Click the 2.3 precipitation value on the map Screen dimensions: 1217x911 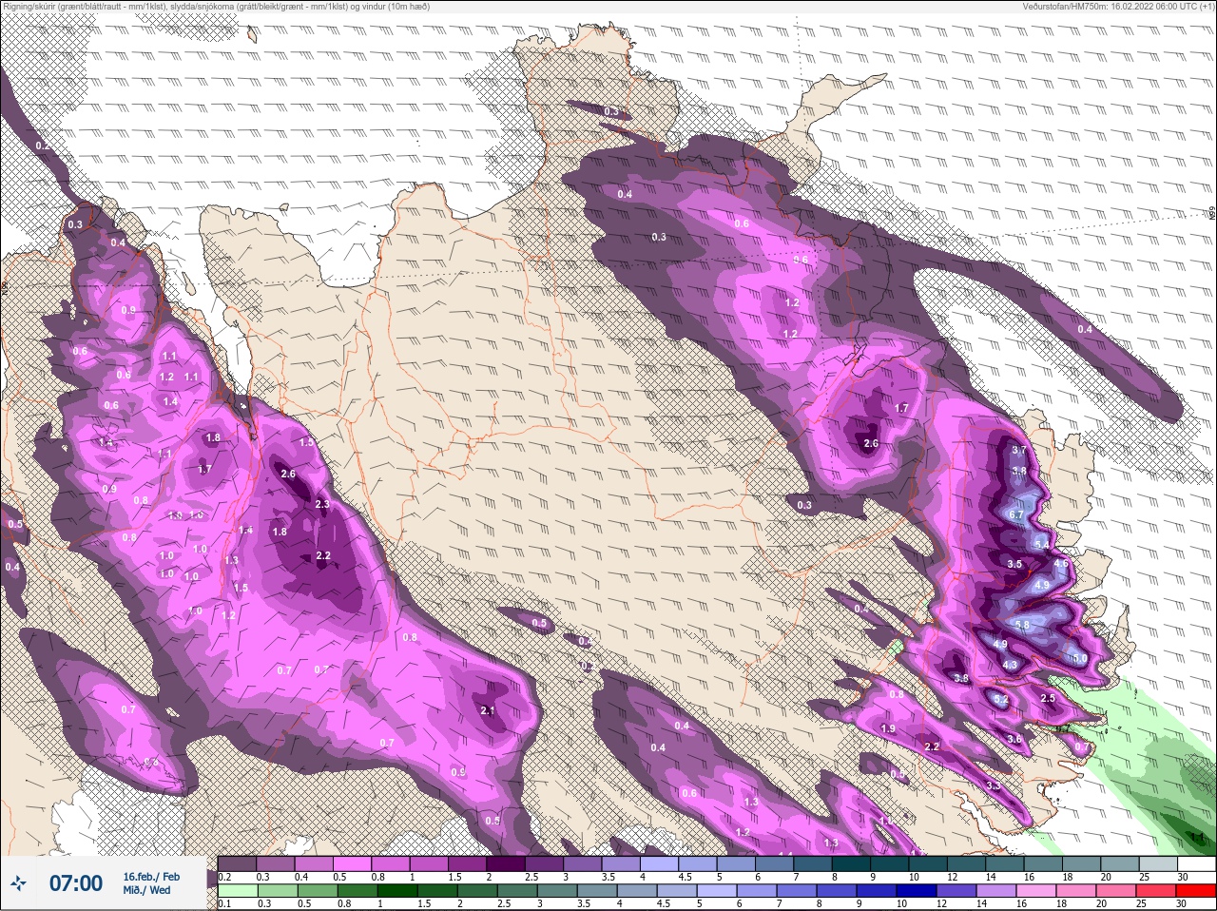[x=321, y=504]
